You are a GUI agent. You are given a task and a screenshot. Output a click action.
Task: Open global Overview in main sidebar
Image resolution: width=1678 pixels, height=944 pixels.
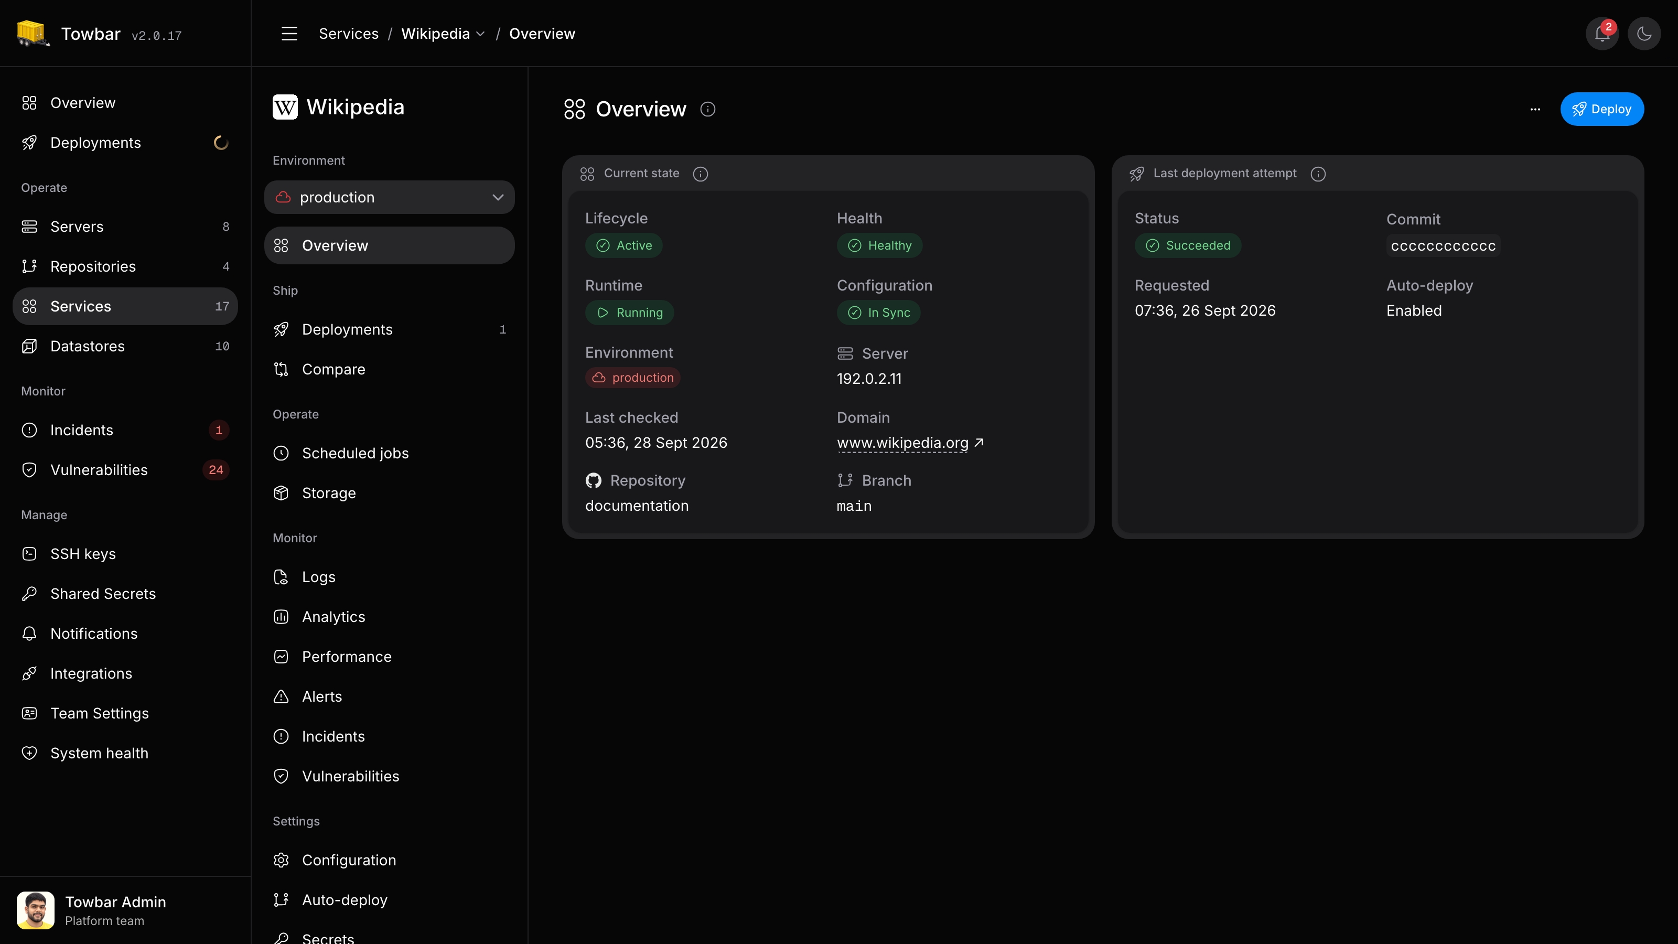125,103
